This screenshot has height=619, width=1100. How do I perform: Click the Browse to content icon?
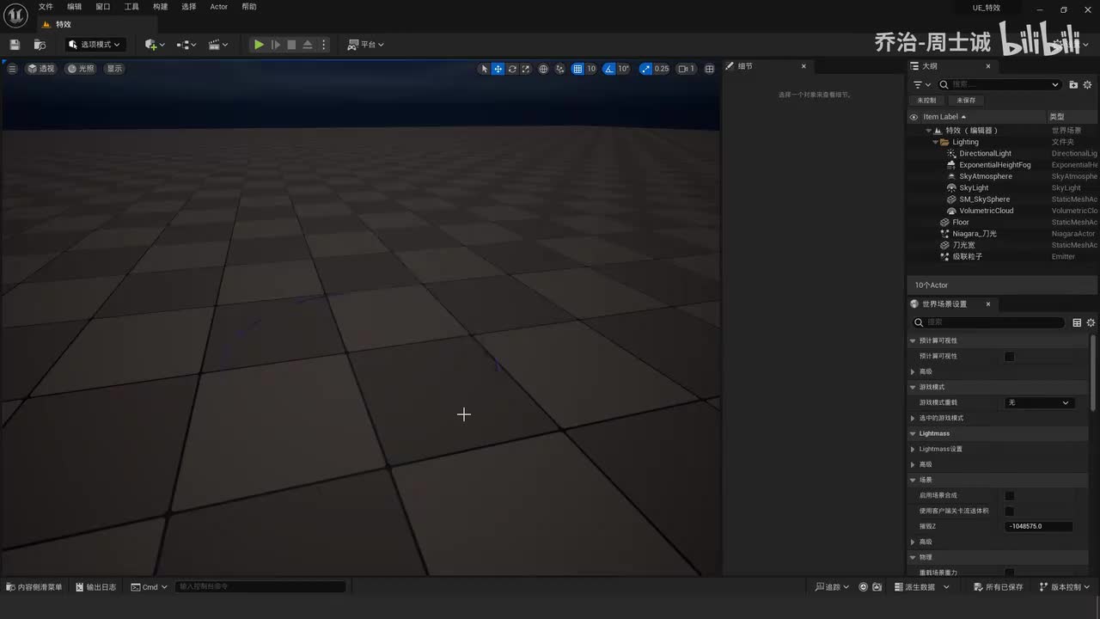point(40,45)
